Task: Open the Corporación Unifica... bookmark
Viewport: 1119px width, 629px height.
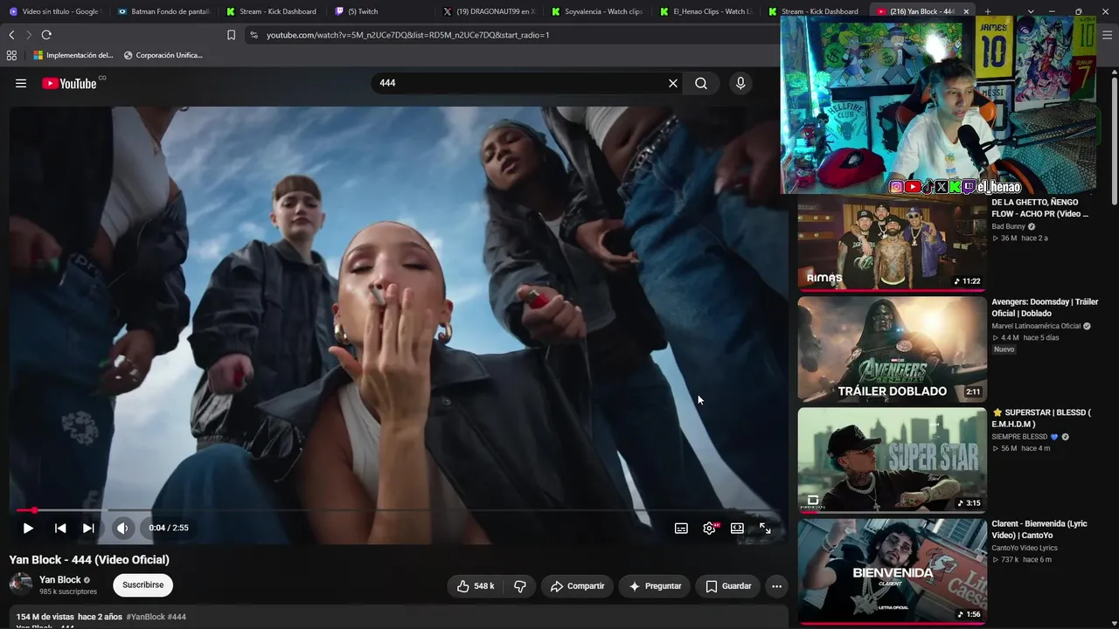Action: tap(163, 55)
